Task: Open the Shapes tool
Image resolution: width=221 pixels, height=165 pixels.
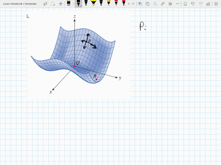Action: click(x=140, y=4)
